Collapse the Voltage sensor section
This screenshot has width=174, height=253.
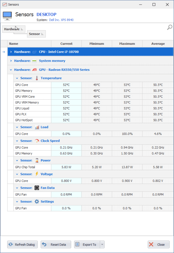(17, 174)
